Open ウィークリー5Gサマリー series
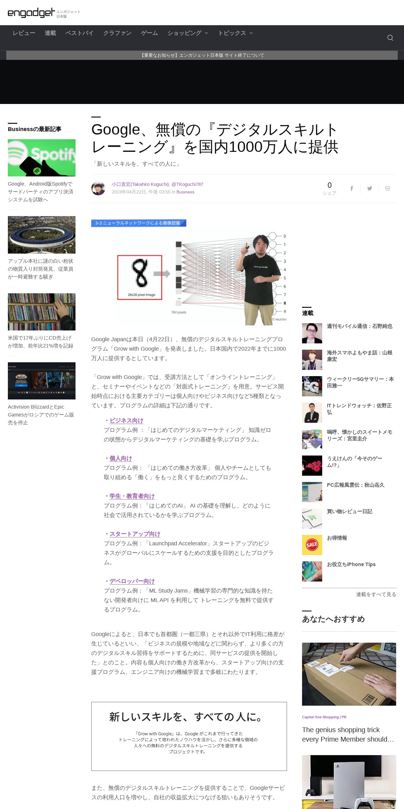Image resolution: width=404 pixels, height=809 pixels. [360, 382]
